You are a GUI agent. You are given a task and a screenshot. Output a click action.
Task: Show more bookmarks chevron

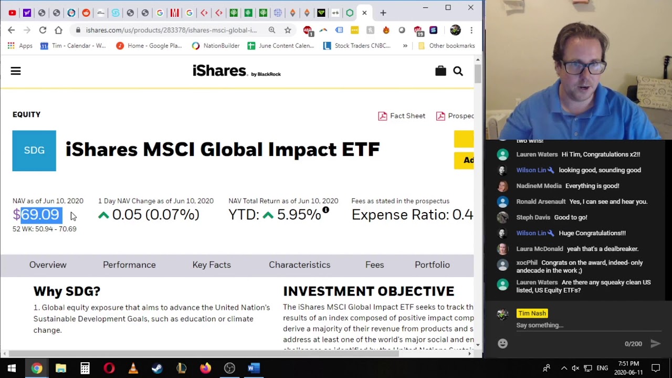coord(405,46)
